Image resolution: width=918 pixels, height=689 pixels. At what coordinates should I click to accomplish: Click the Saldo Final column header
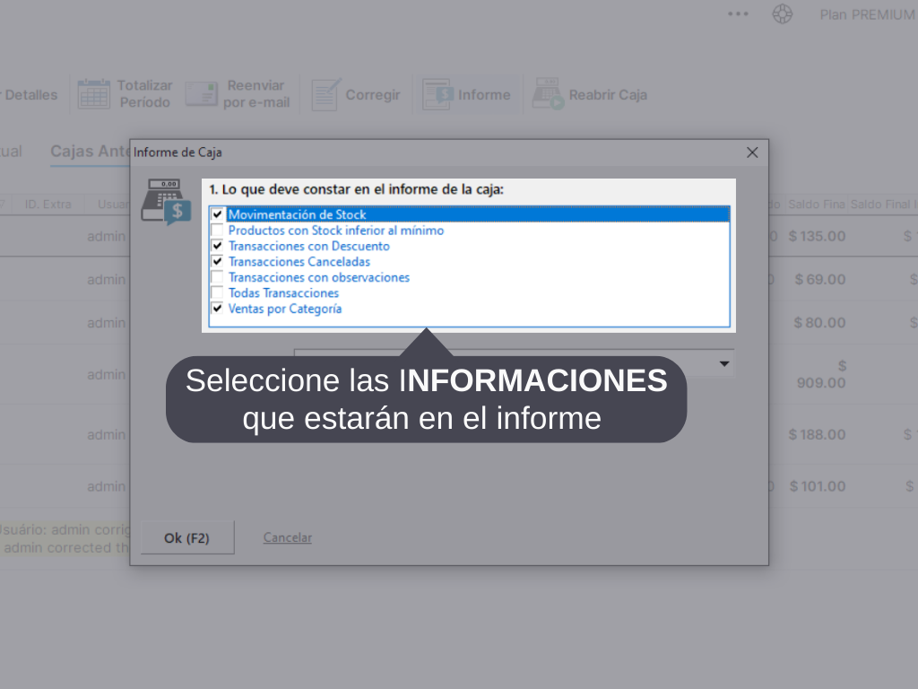817,205
